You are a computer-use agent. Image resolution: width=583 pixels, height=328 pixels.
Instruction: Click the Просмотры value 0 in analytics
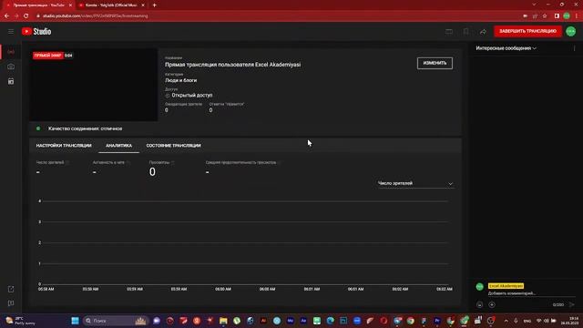[152, 172]
